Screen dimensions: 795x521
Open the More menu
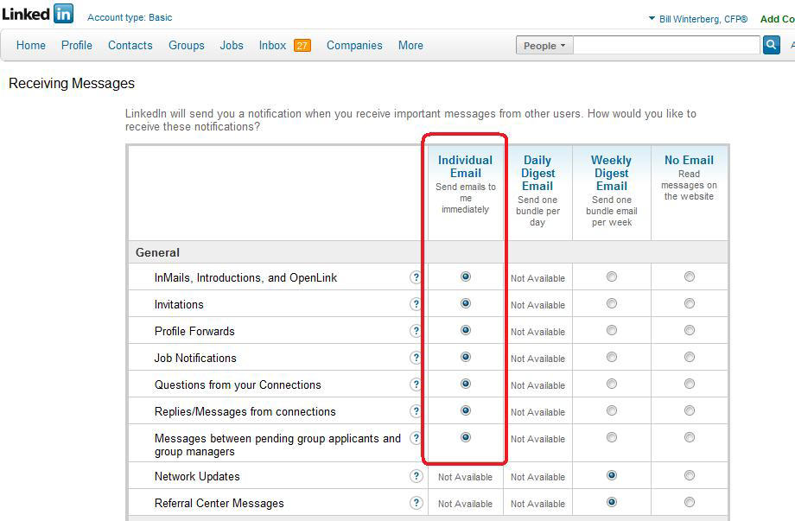coord(410,46)
